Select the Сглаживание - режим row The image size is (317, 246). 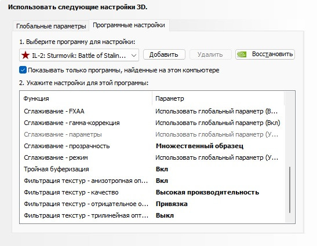pos(152,157)
